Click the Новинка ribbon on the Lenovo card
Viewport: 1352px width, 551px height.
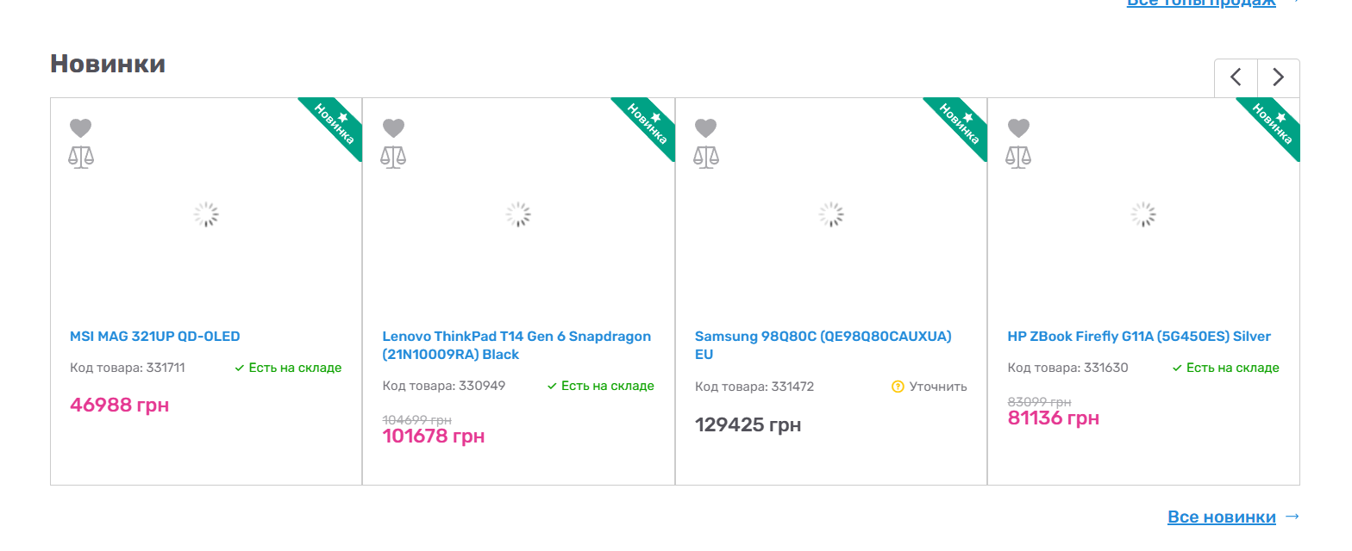coord(646,125)
